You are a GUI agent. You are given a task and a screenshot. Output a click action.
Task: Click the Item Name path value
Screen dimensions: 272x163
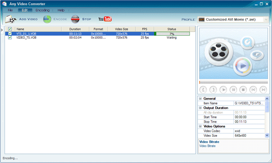click(249, 103)
